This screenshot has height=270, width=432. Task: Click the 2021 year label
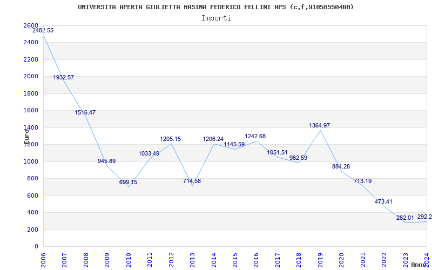point(363,260)
